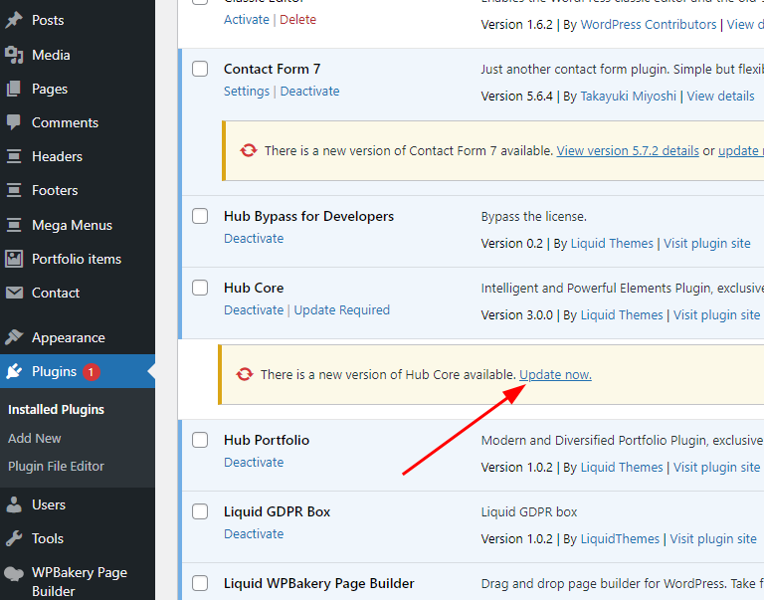
Task: Check the Hub Core plugin checkbox
Action: pyautogui.click(x=200, y=288)
